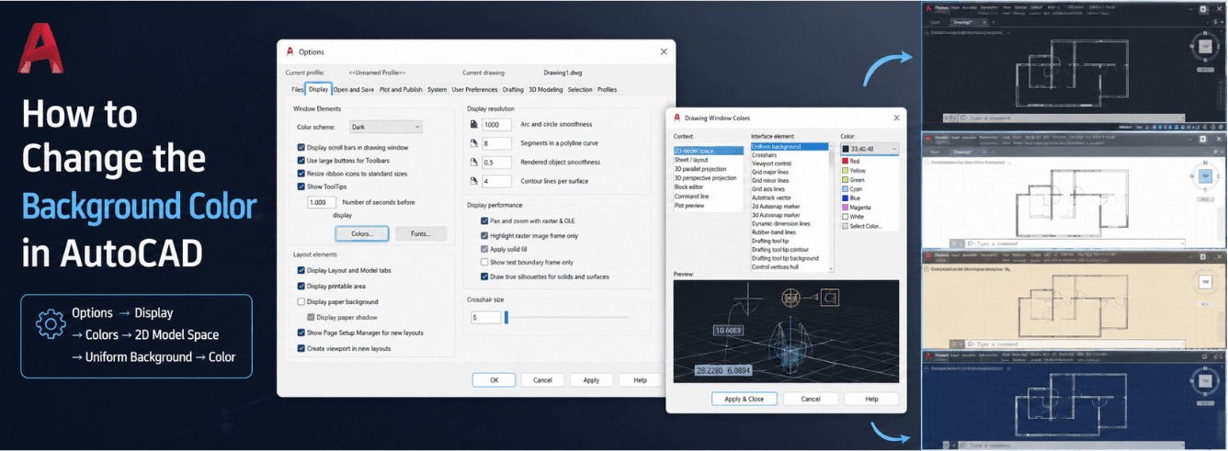The height and width of the screenshot is (451, 1228).
Task: Close the Drawing Window Colors dialog
Action: (x=897, y=118)
